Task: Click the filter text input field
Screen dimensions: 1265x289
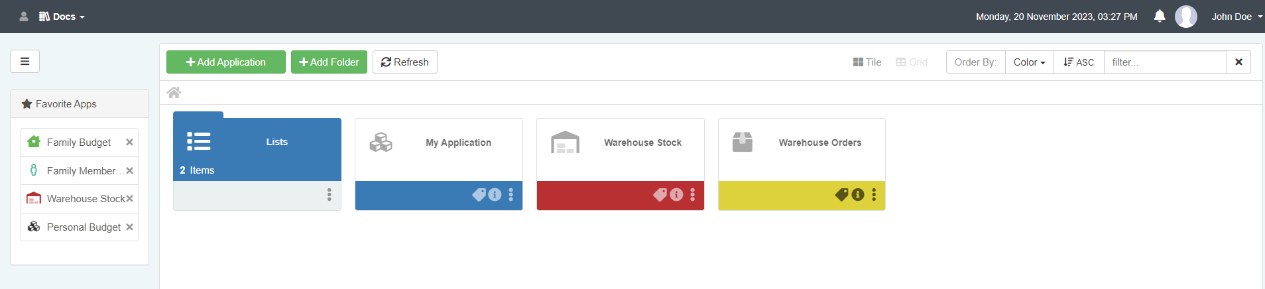Action: pos(1165,62)
